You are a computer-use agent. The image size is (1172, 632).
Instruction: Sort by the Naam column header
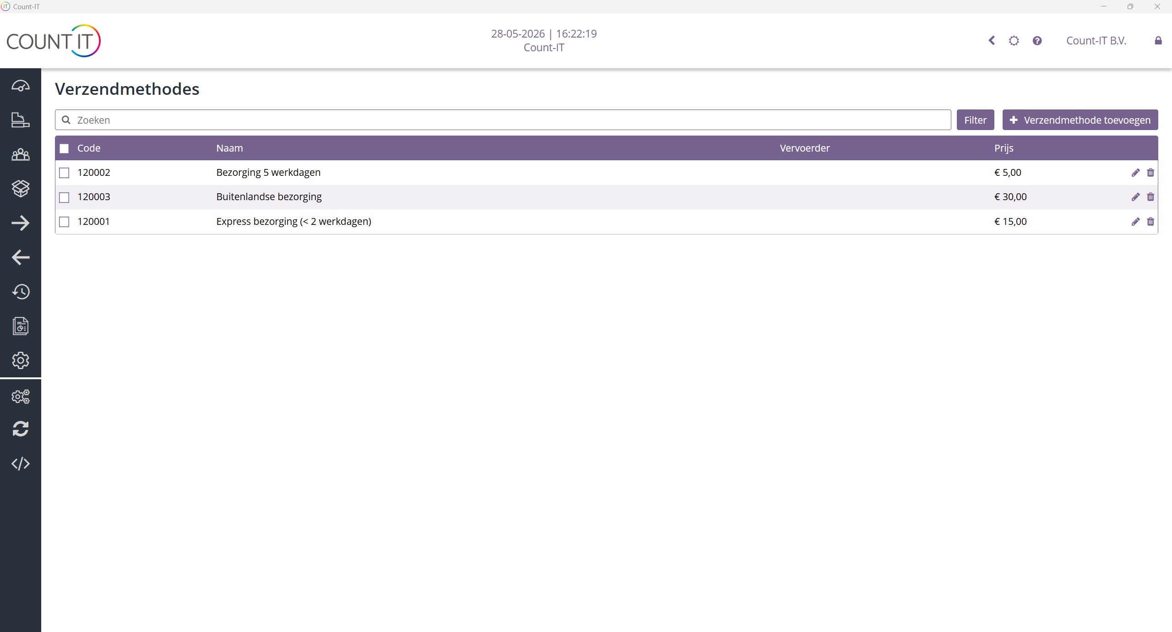click(229, 148)
